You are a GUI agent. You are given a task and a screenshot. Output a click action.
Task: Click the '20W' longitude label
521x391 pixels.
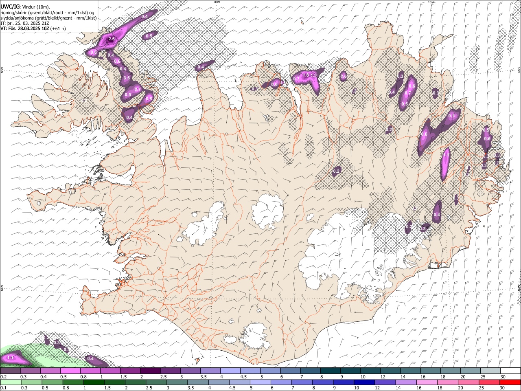217,2
